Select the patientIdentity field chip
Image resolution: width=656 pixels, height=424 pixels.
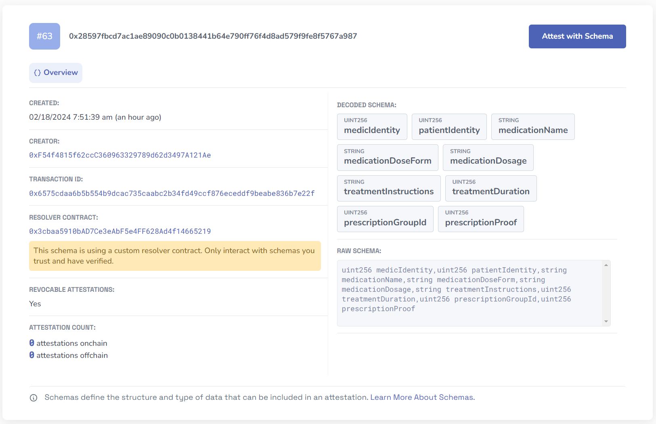pos(449,127)
